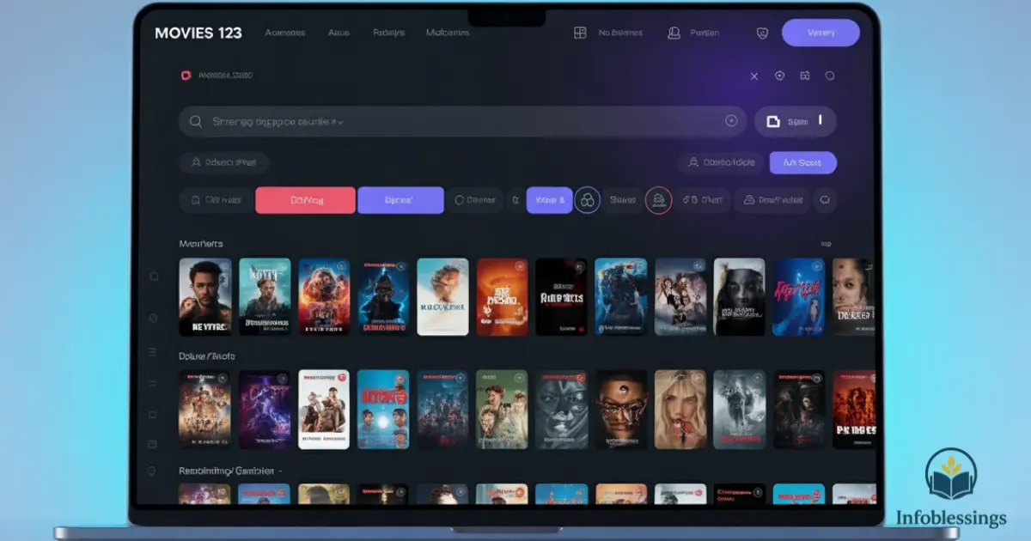Screen dimensions: 1031x541
Task: Open the profile person icon in the header
Action: point(674,33)
